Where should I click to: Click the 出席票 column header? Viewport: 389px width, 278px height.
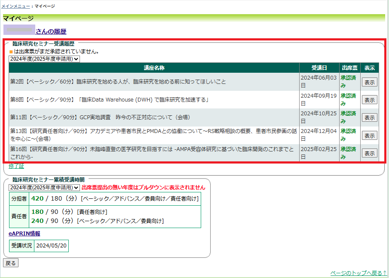[349, 68]
